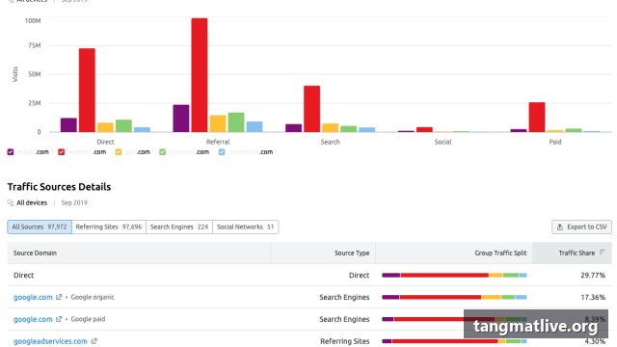The width and height of the screenshot is (617, 347).
Task: Open googleadservices.com external link icon
Action: coord(94,341)
